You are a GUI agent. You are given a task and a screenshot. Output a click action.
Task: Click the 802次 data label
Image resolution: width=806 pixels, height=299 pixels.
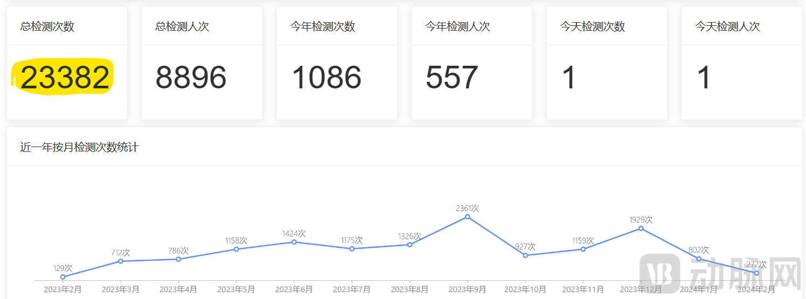pyautogui.click(x=699, y=250)
